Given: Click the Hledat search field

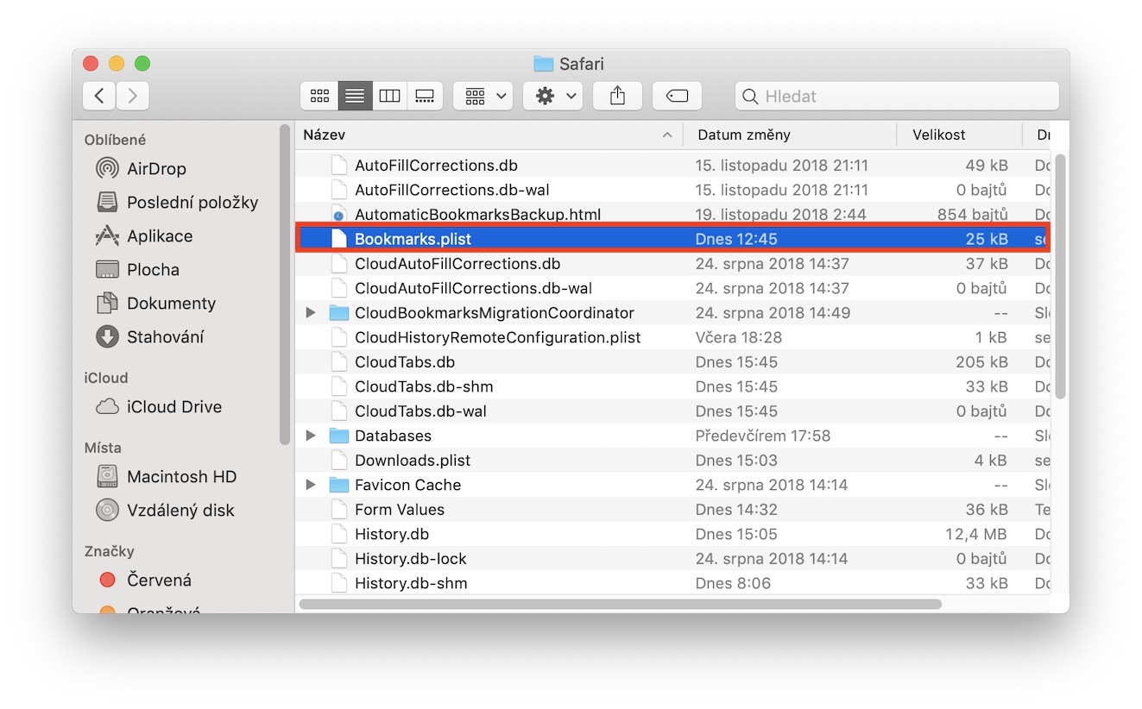Looking at the screenshot, I should coord(897,96).
